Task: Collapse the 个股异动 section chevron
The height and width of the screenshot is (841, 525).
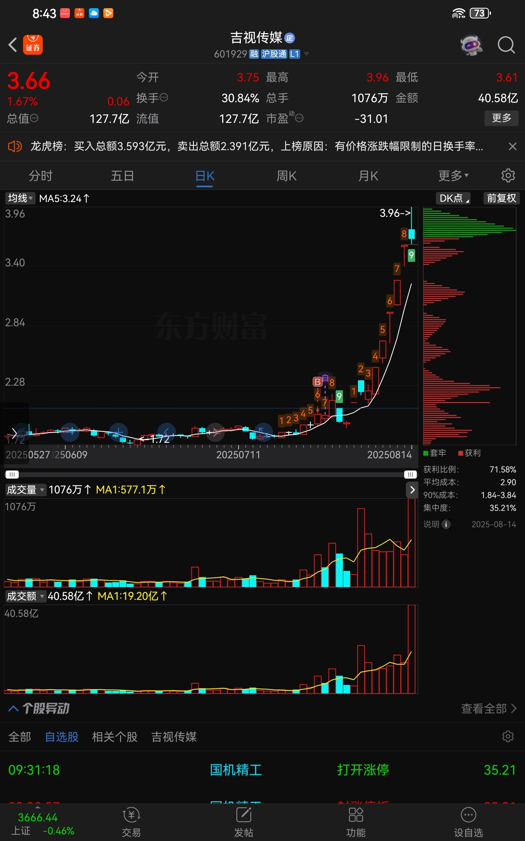Action: point(13,708)
